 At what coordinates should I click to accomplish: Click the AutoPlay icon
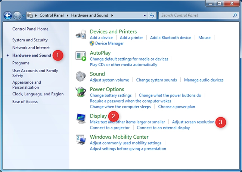pos(81,56)
